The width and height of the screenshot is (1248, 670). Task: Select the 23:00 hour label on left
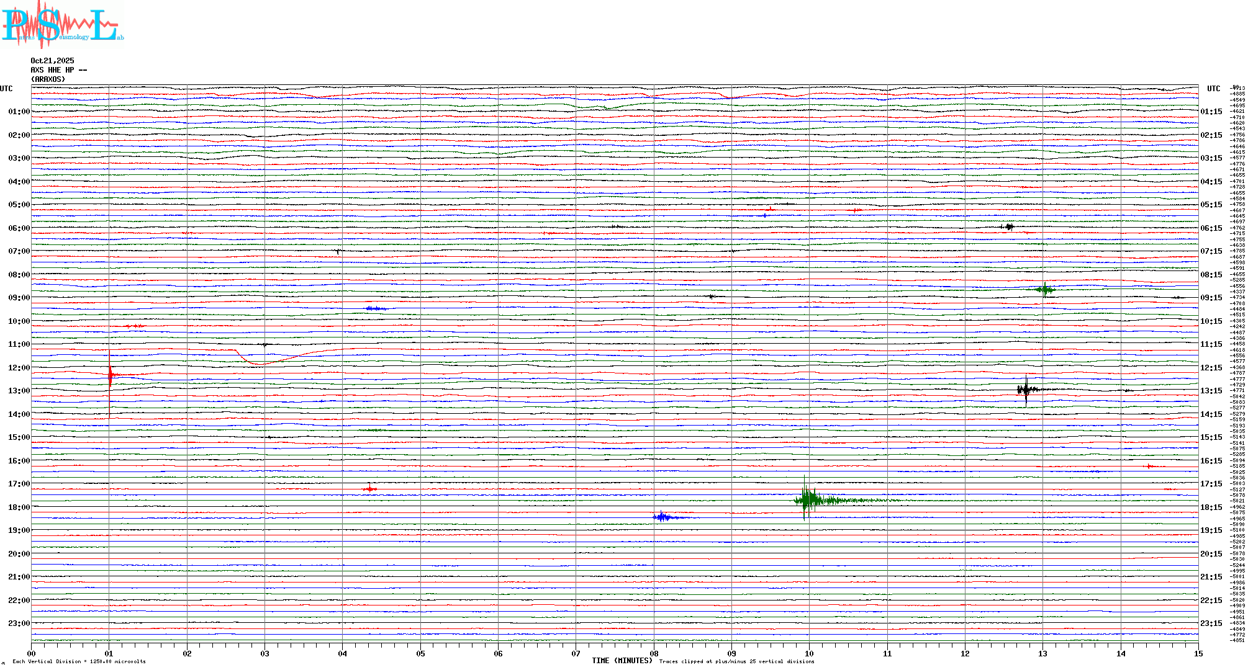point(19,623)
